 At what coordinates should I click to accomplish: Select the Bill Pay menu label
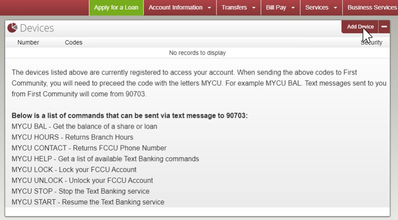click(276, 7)
